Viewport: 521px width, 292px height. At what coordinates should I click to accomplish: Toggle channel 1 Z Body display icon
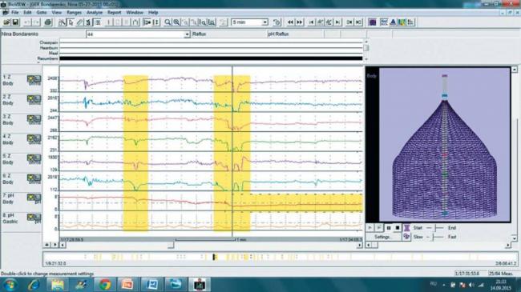pos(30,78)
